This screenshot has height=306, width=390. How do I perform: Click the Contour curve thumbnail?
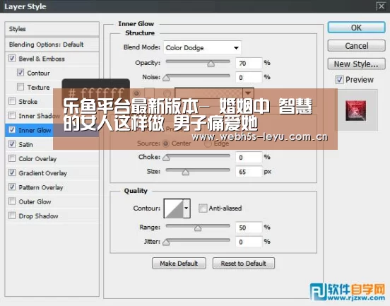pos(174,208)
